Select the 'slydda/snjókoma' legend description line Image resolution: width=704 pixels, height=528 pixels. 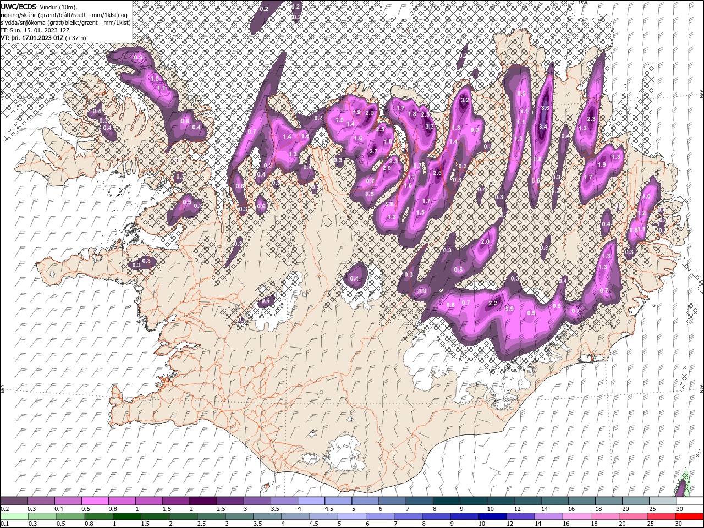pos(65,23)
